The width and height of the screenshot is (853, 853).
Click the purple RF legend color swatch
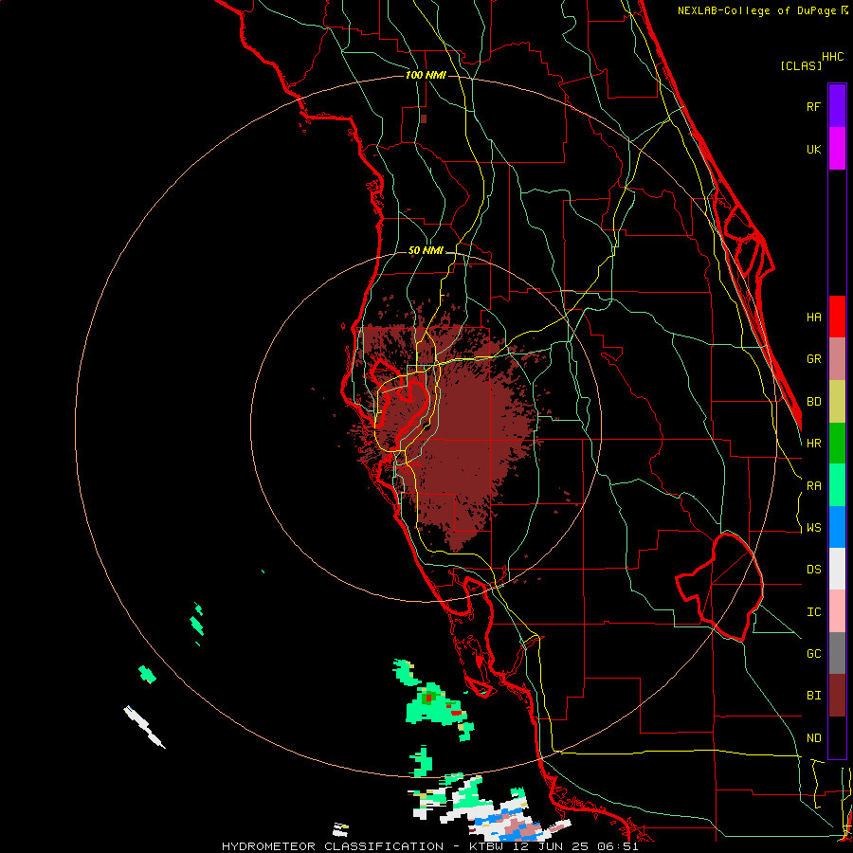click(837, 106)
